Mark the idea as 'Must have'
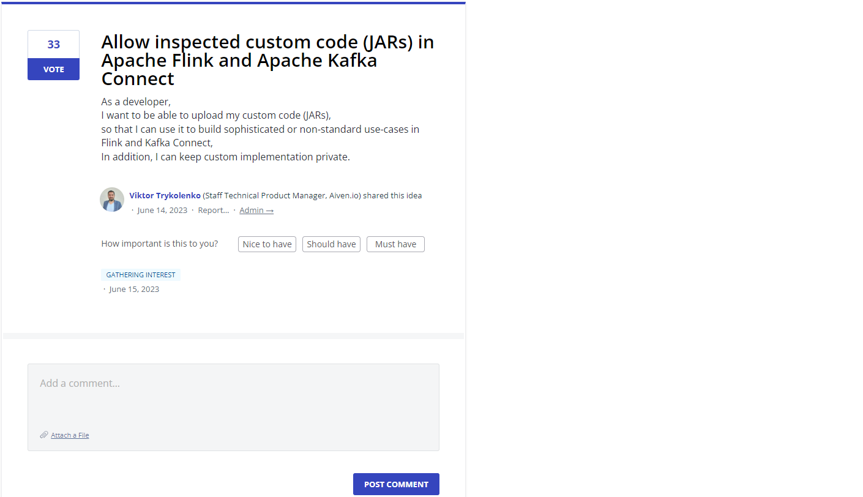This screenshot has height=497, width=863. coord(395,244)
